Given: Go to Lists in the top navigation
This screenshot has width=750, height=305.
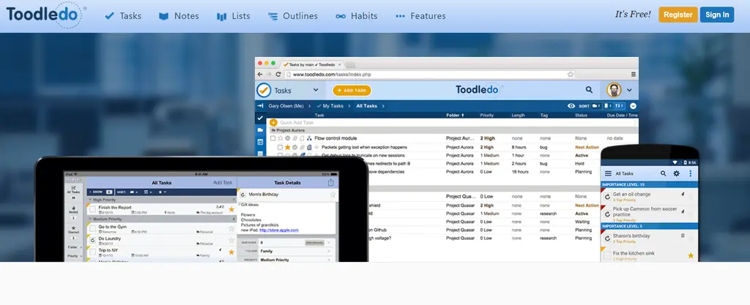Looking at the screenshot, I should pyautogui.click(x=233, y=16).
